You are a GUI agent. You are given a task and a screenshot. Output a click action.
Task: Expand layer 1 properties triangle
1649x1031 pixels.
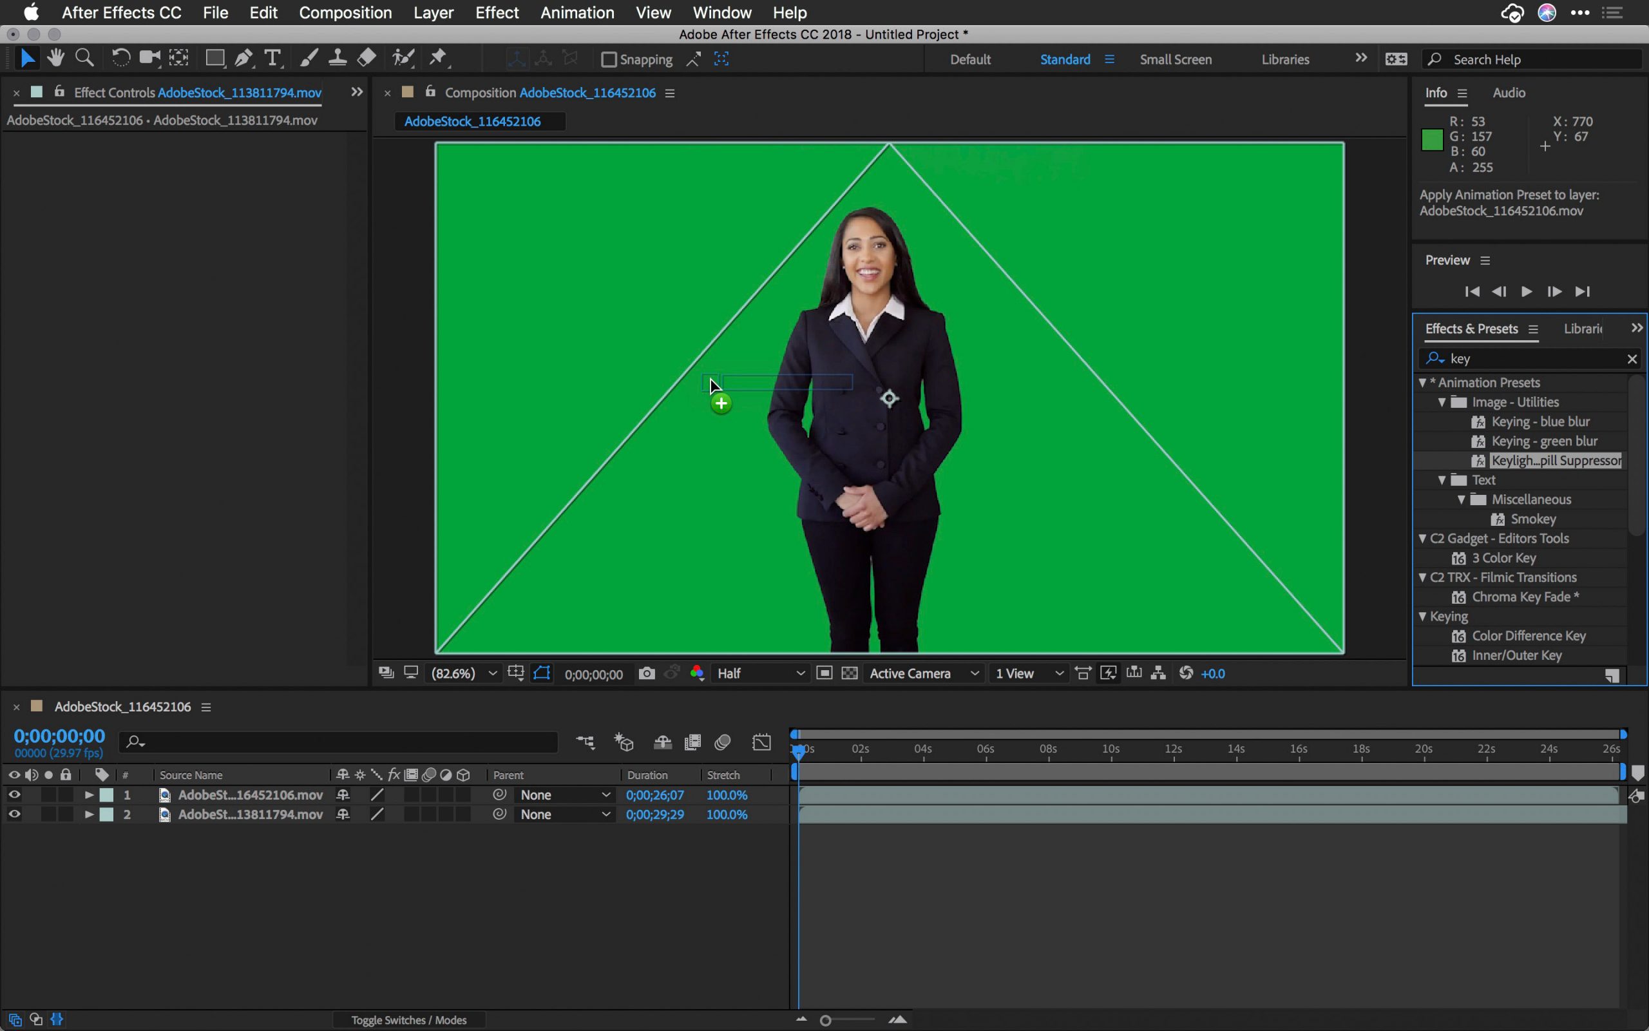pyautogui.click(x=89, y=795)
